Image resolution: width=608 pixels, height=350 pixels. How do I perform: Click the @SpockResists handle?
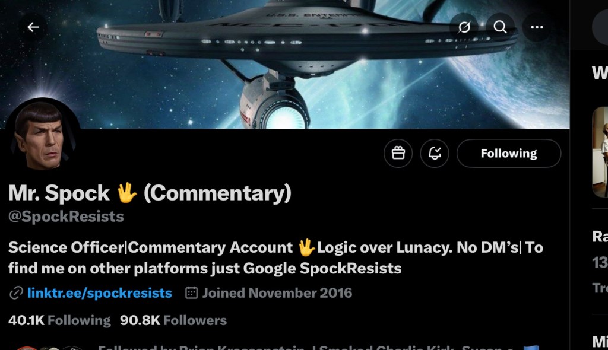tap(66, 217)
